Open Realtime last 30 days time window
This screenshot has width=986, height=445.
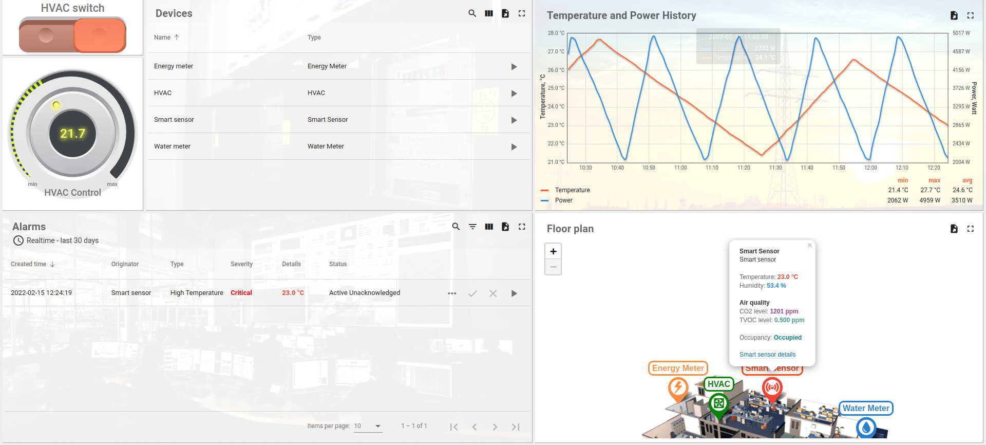click(x=56, y=240)
